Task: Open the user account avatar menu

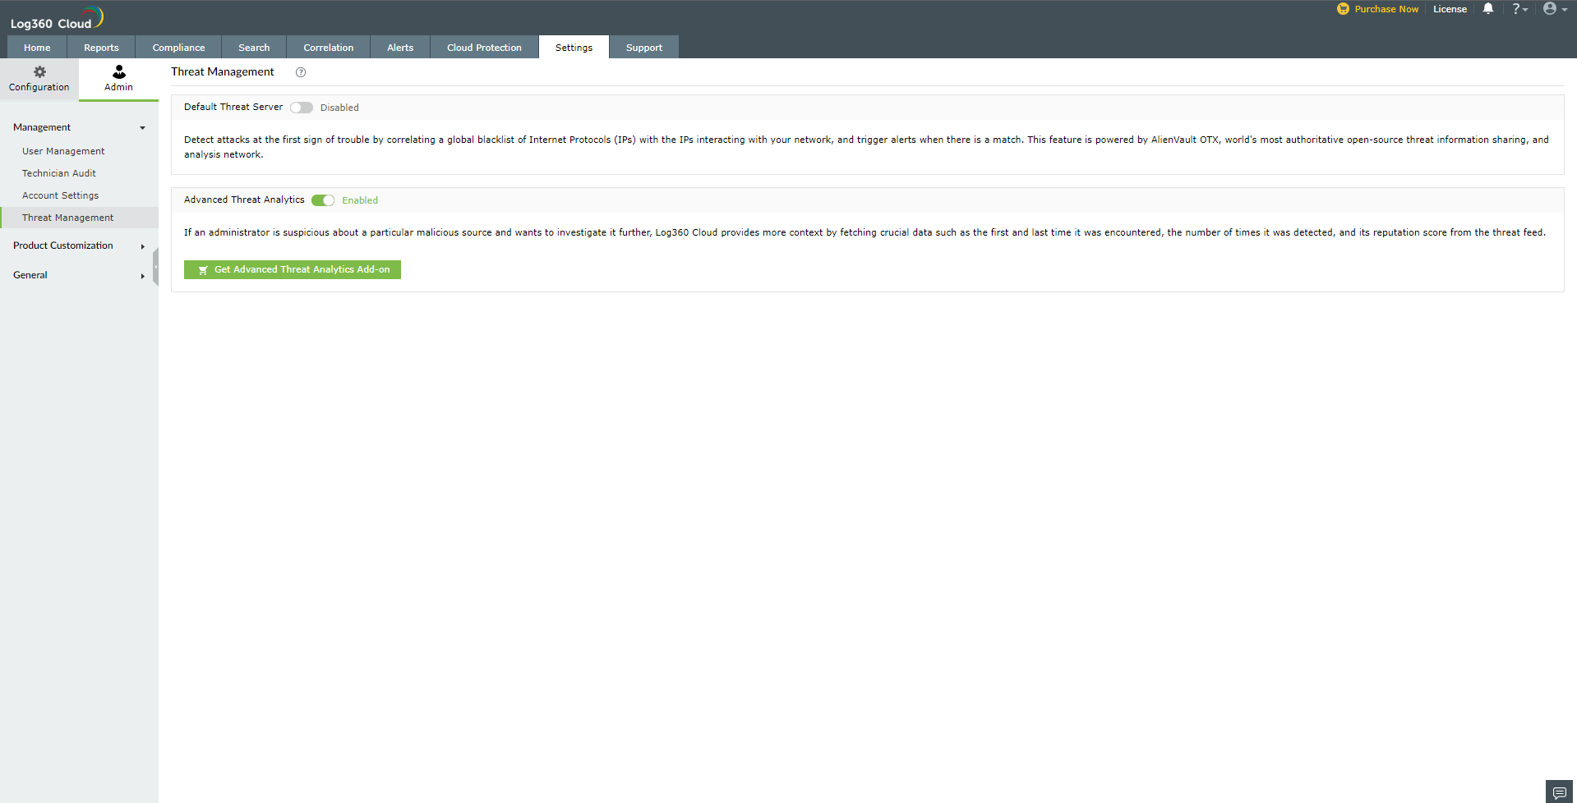Action: point(1555,9)
